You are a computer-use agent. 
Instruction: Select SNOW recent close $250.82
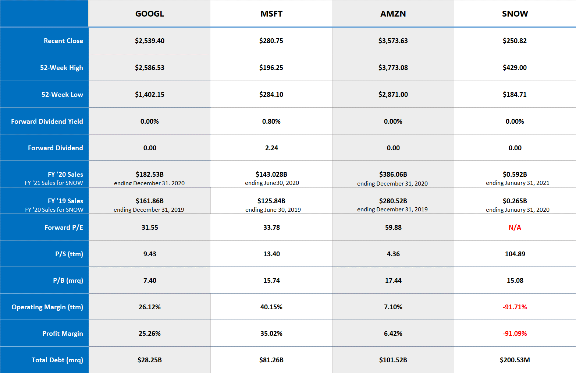515,41
